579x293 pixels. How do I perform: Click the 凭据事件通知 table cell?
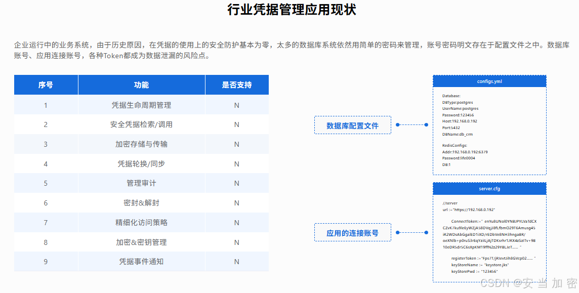pyautogui.click(x=141, y=262)
